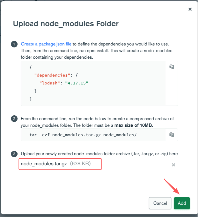The height and width of the screenshot is (217, 198).
Task: Click the step 3 upload archive instruction text
Action: point(99,154)
